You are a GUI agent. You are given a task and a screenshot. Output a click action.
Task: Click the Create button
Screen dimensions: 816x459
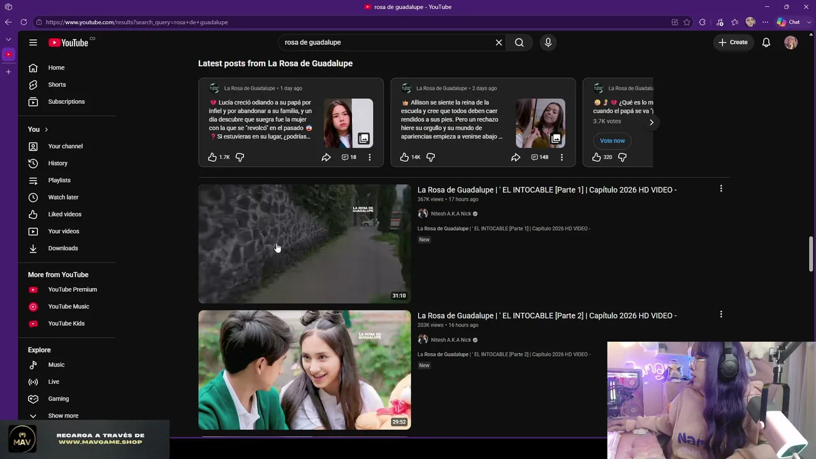pos(733,43)
